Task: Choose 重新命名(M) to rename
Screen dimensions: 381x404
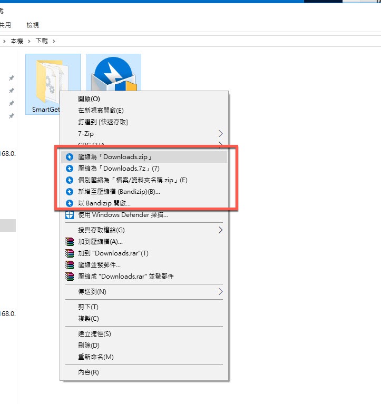Action: click(x=144, y=357)
